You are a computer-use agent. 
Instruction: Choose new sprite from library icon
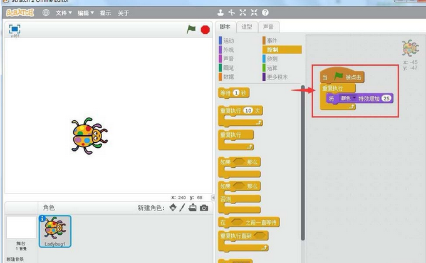[x=173, y=208]
